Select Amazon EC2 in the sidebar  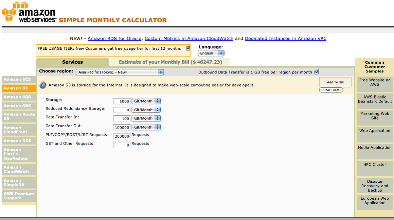tap(19, 79)
